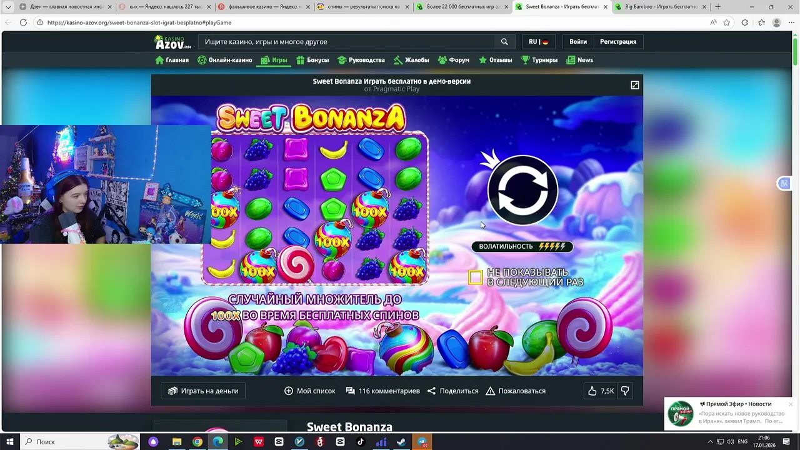Click the search magnifier icon
Screen dimensions: 800x450
coord(504,42)
